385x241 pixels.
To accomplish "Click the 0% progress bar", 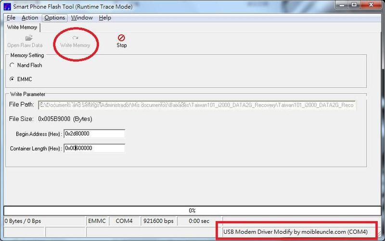I will pos(192,211).
